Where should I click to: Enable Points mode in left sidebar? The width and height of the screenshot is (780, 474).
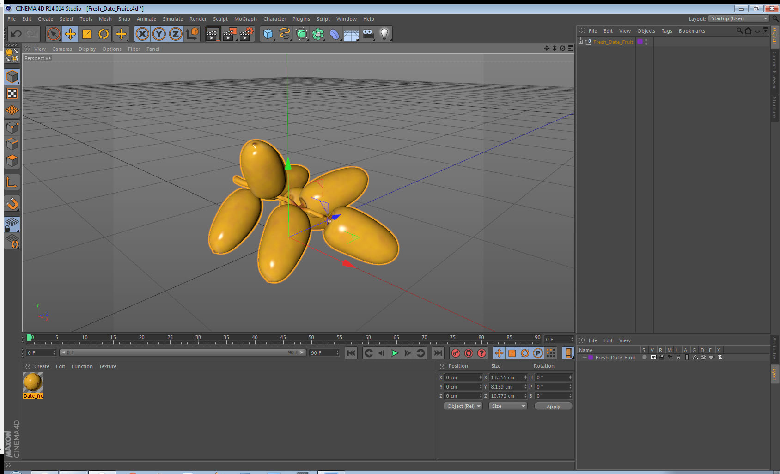(12, 127)
